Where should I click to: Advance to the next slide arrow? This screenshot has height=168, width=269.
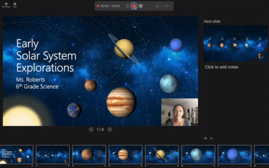pos(110,130)
